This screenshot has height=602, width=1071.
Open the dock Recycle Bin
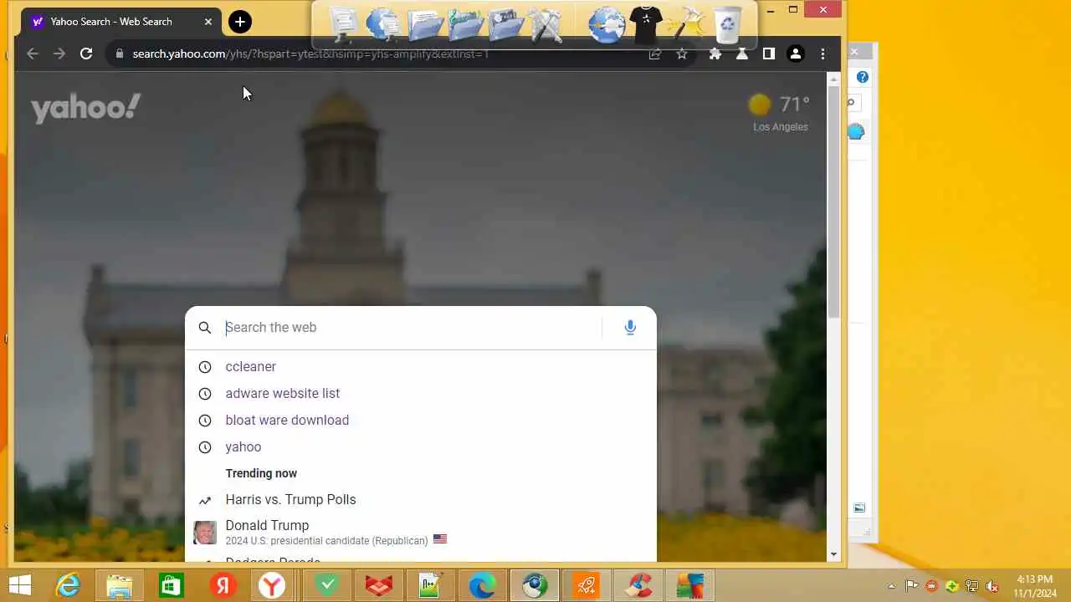coord(728,23)
